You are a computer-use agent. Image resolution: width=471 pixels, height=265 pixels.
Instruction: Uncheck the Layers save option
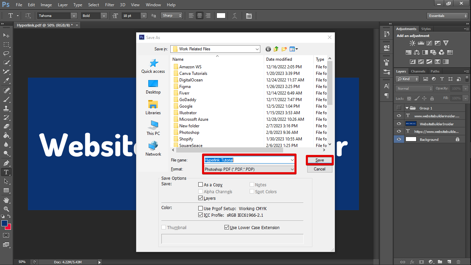click(201, 198)
